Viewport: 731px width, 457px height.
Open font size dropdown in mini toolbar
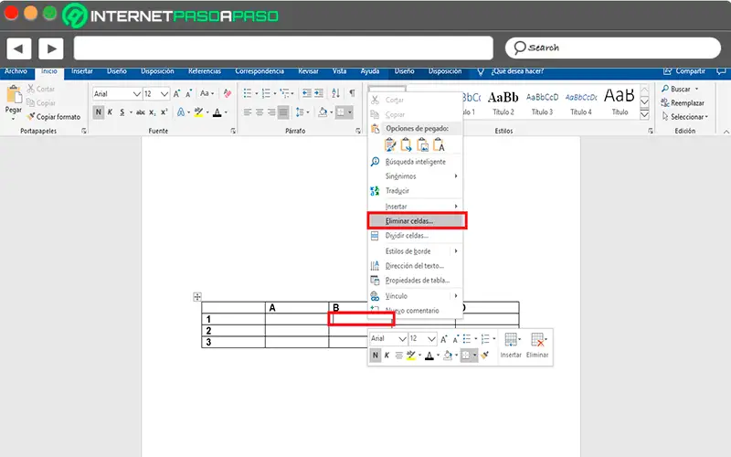431,339
